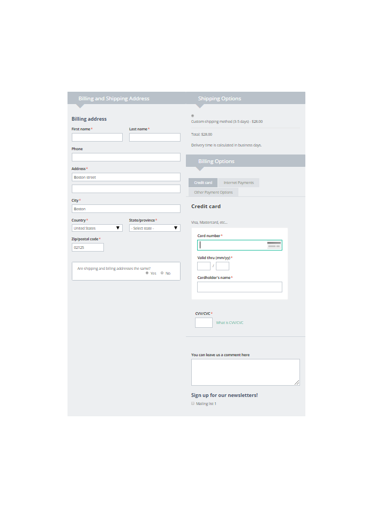Screen dimensions: 375x508
Task: Choose Yes for same shipping and billing
Action: click(147, 273)
